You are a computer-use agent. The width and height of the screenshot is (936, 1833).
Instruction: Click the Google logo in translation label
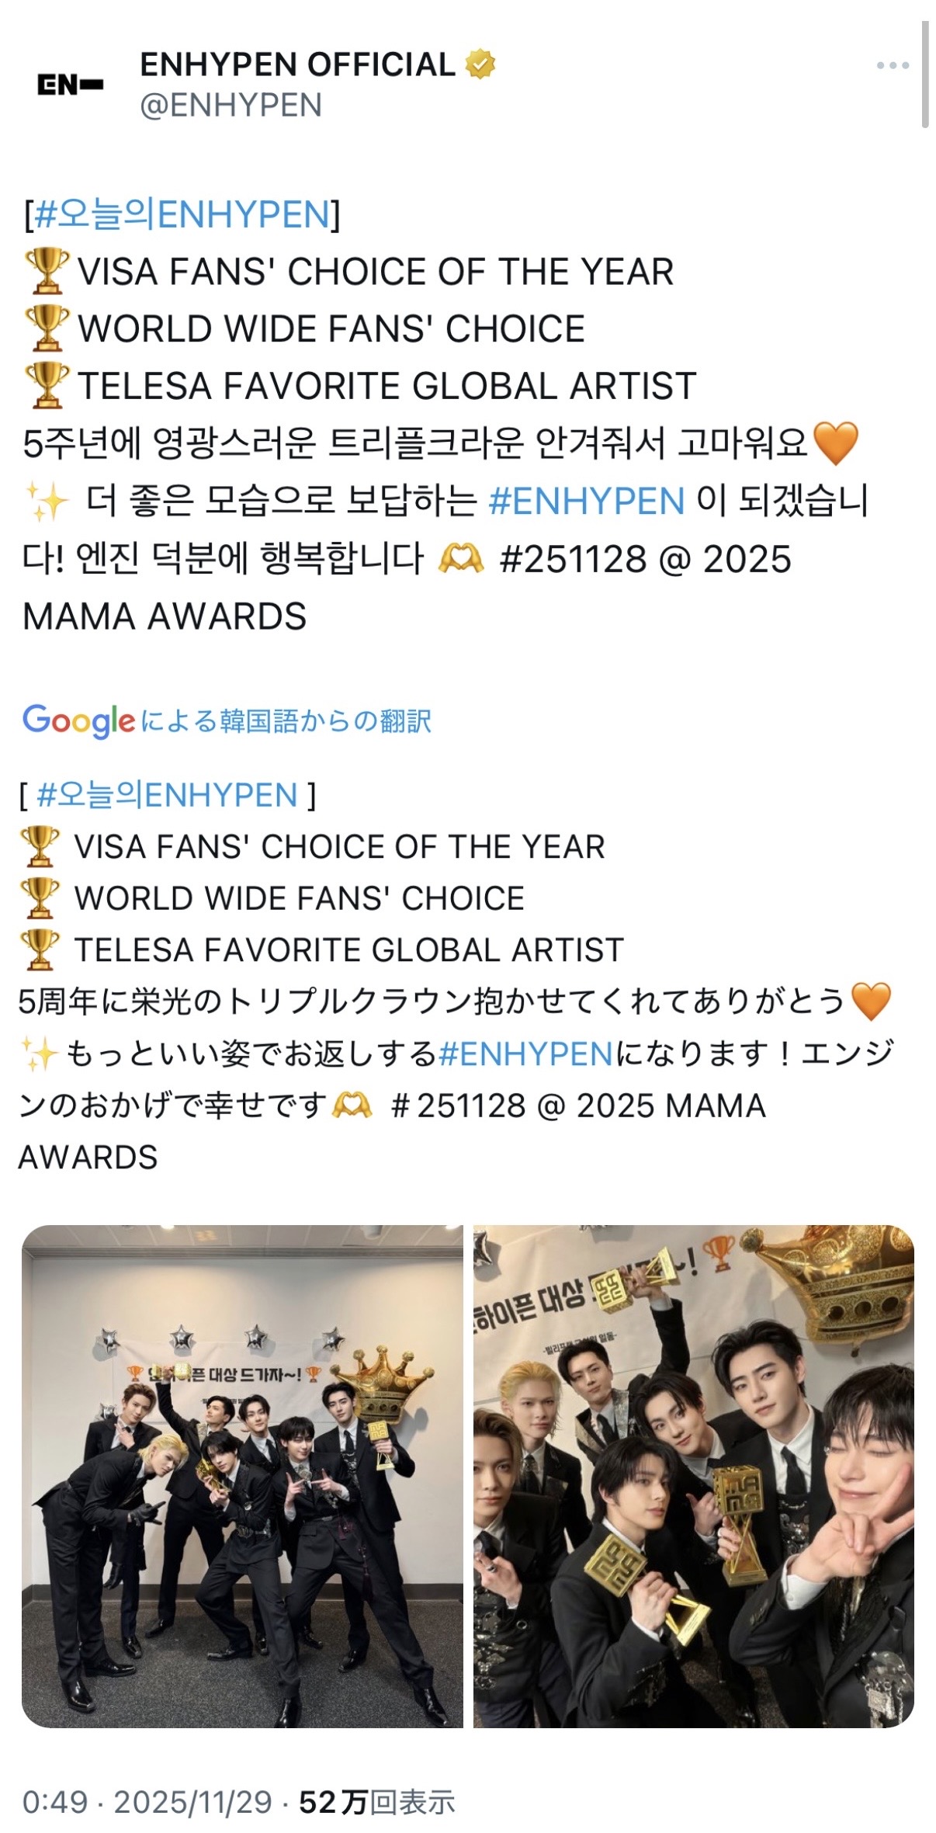pyautogui.click(x=78, y=721)
